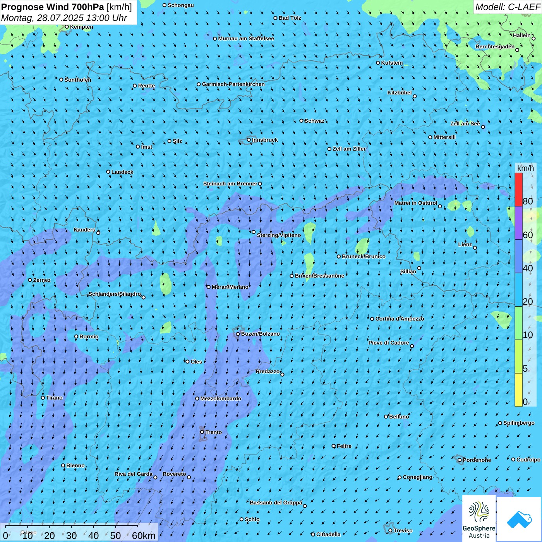This screenshot has width=542, height=542.
Task: Click the Zernez location dot
Action: tap(30, 280)
